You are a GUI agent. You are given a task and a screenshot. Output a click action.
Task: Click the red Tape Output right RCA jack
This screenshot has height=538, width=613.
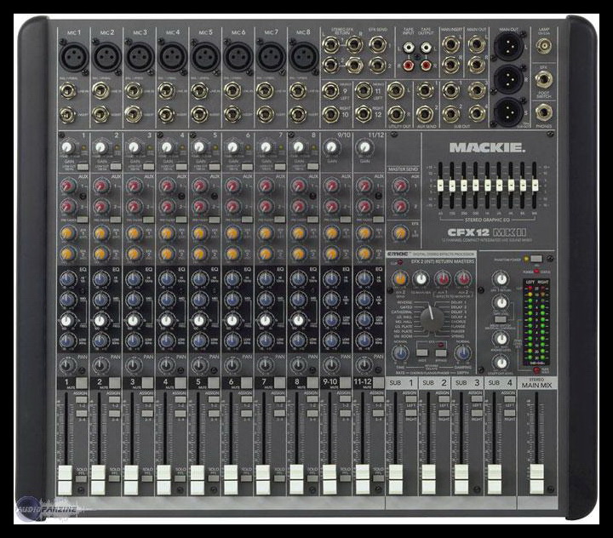click(x=426, y=65)
